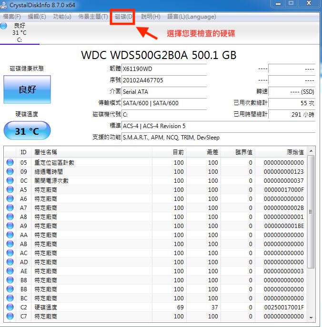This screenshot has width=322, height=327.
Task: Click the status icon of row A6
Action: [10, 198]
